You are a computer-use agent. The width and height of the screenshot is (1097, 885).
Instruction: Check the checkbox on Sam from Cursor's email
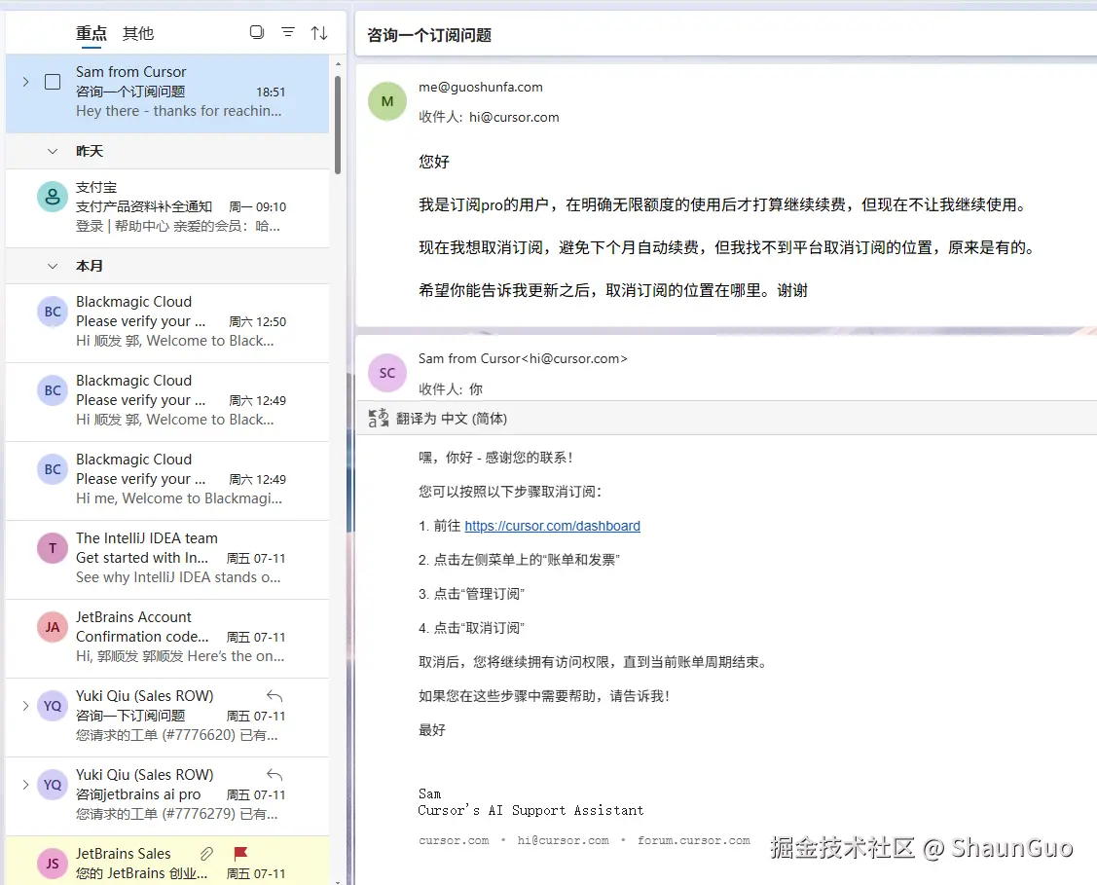pos(53,82)
